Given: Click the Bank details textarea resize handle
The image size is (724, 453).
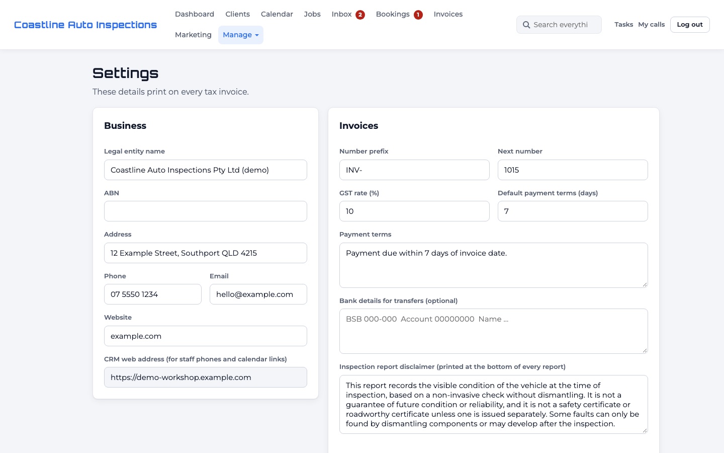Looking at the screenshot, I should [x=645, y=350].
